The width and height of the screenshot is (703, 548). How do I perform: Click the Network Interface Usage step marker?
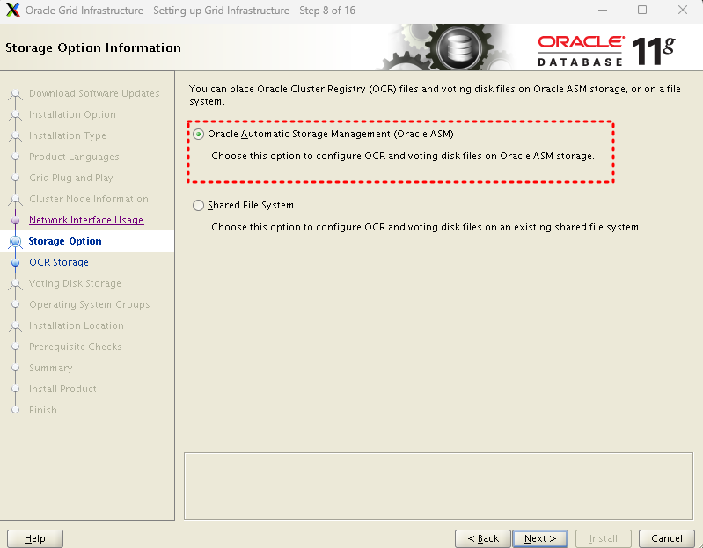[15, 221]
